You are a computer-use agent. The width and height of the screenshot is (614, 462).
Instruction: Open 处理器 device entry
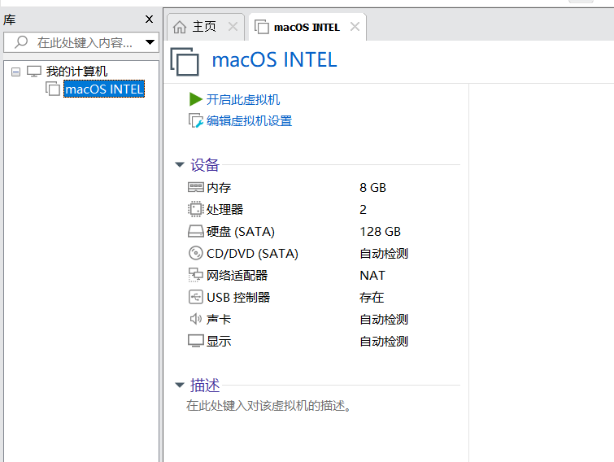(x=224, y=210)
